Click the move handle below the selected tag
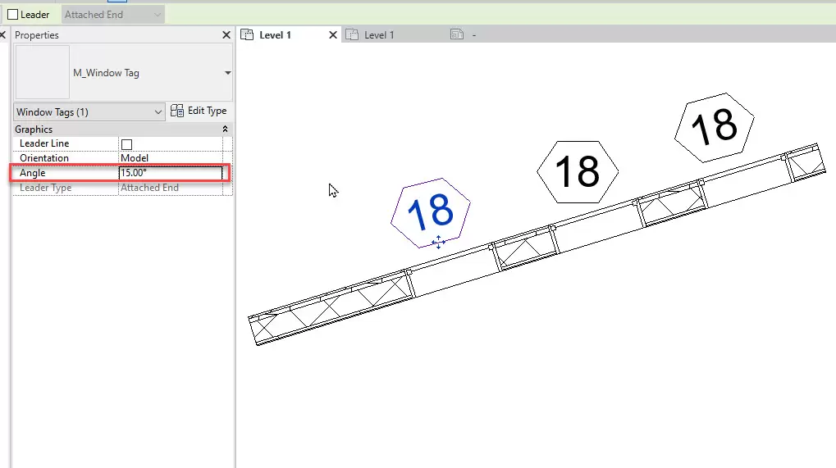Viewport: 836px width, 468px height. click(x=438, y=242)
